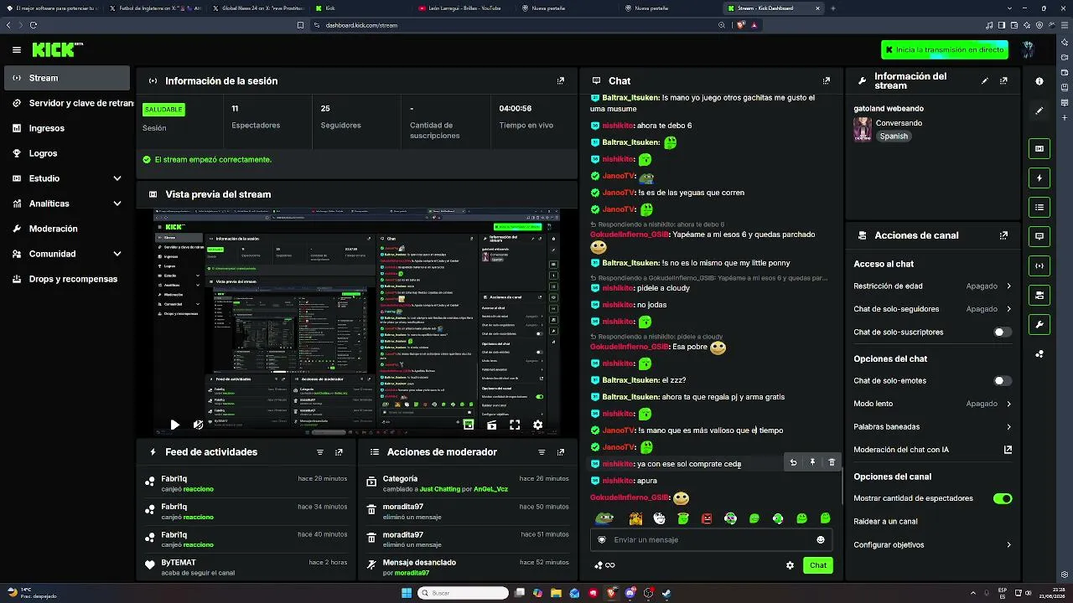The height and width of the screenshot is (603, 1073).
Task: Pop out the Información de la sesión panel
Action: coord(561,81)
